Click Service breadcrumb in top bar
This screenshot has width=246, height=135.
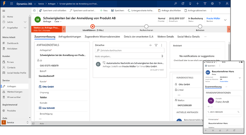41,4
